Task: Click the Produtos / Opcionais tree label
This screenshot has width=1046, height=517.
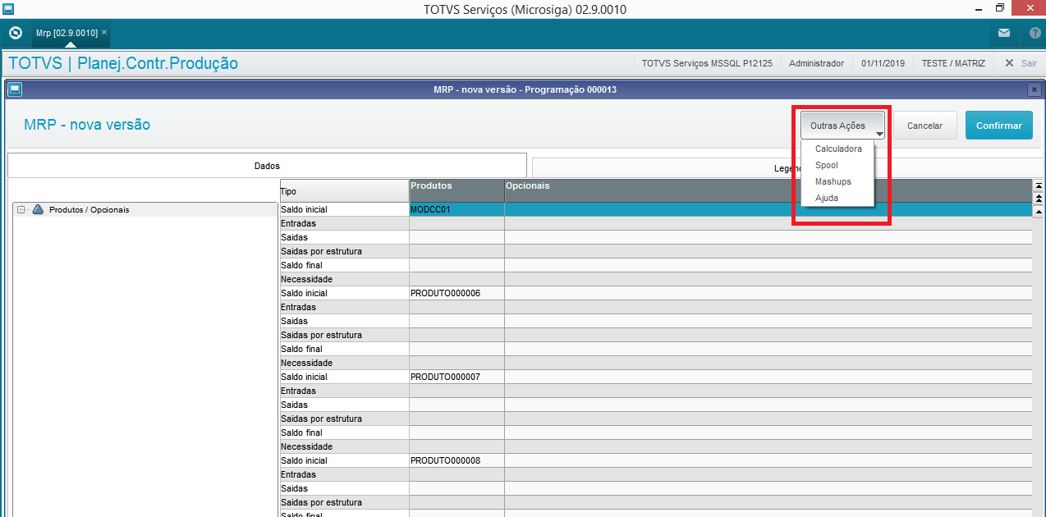Action: (89, 210)
